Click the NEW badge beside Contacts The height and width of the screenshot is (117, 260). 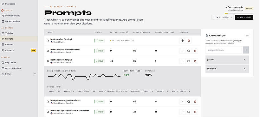coord(34,50)
